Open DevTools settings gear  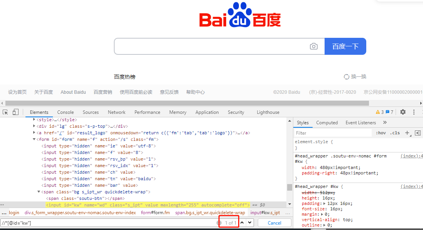point(403,112)
